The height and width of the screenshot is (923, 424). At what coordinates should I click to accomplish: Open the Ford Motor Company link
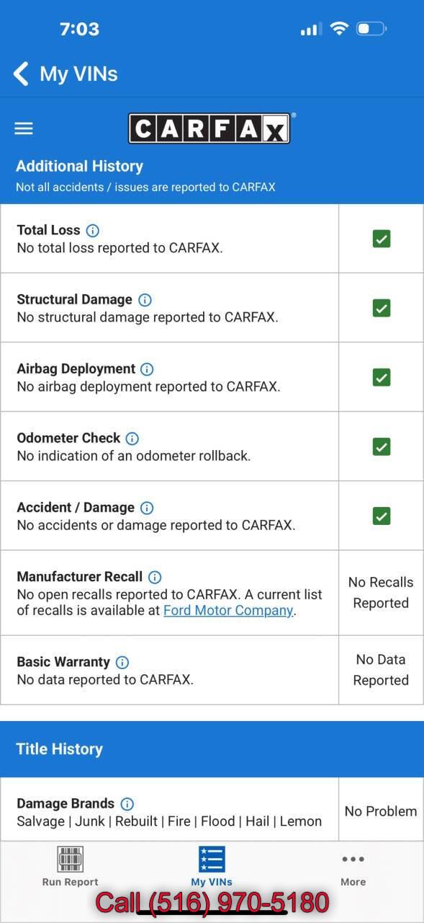(228, 610)
